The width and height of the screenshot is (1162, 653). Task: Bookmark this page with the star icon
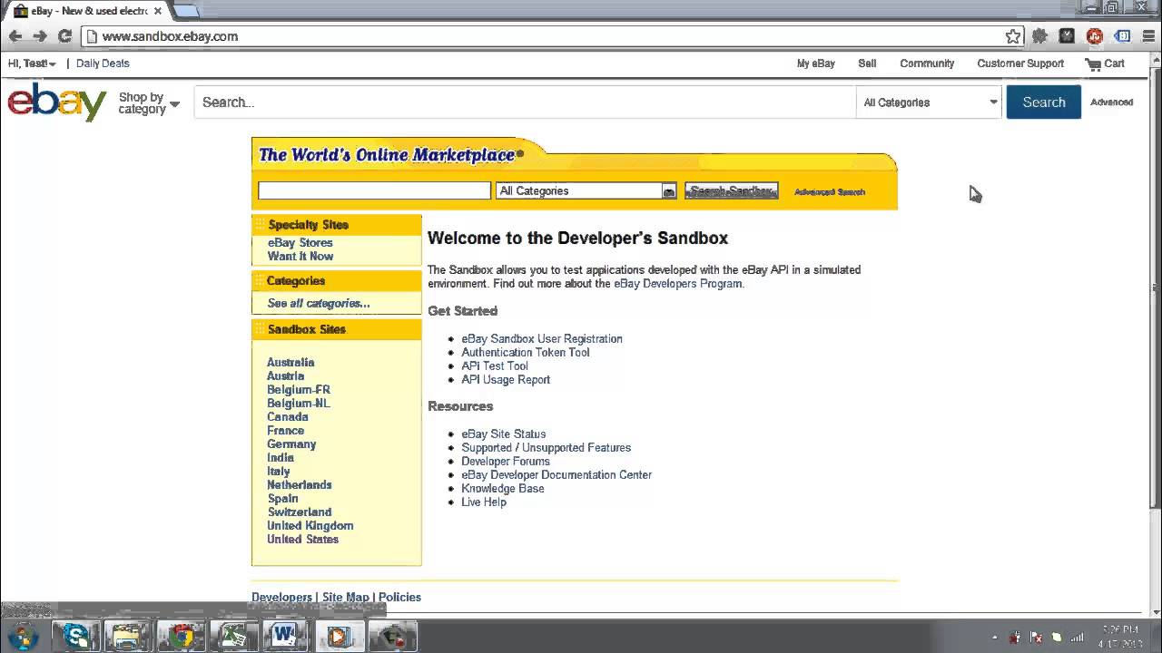coord(1013,36)
